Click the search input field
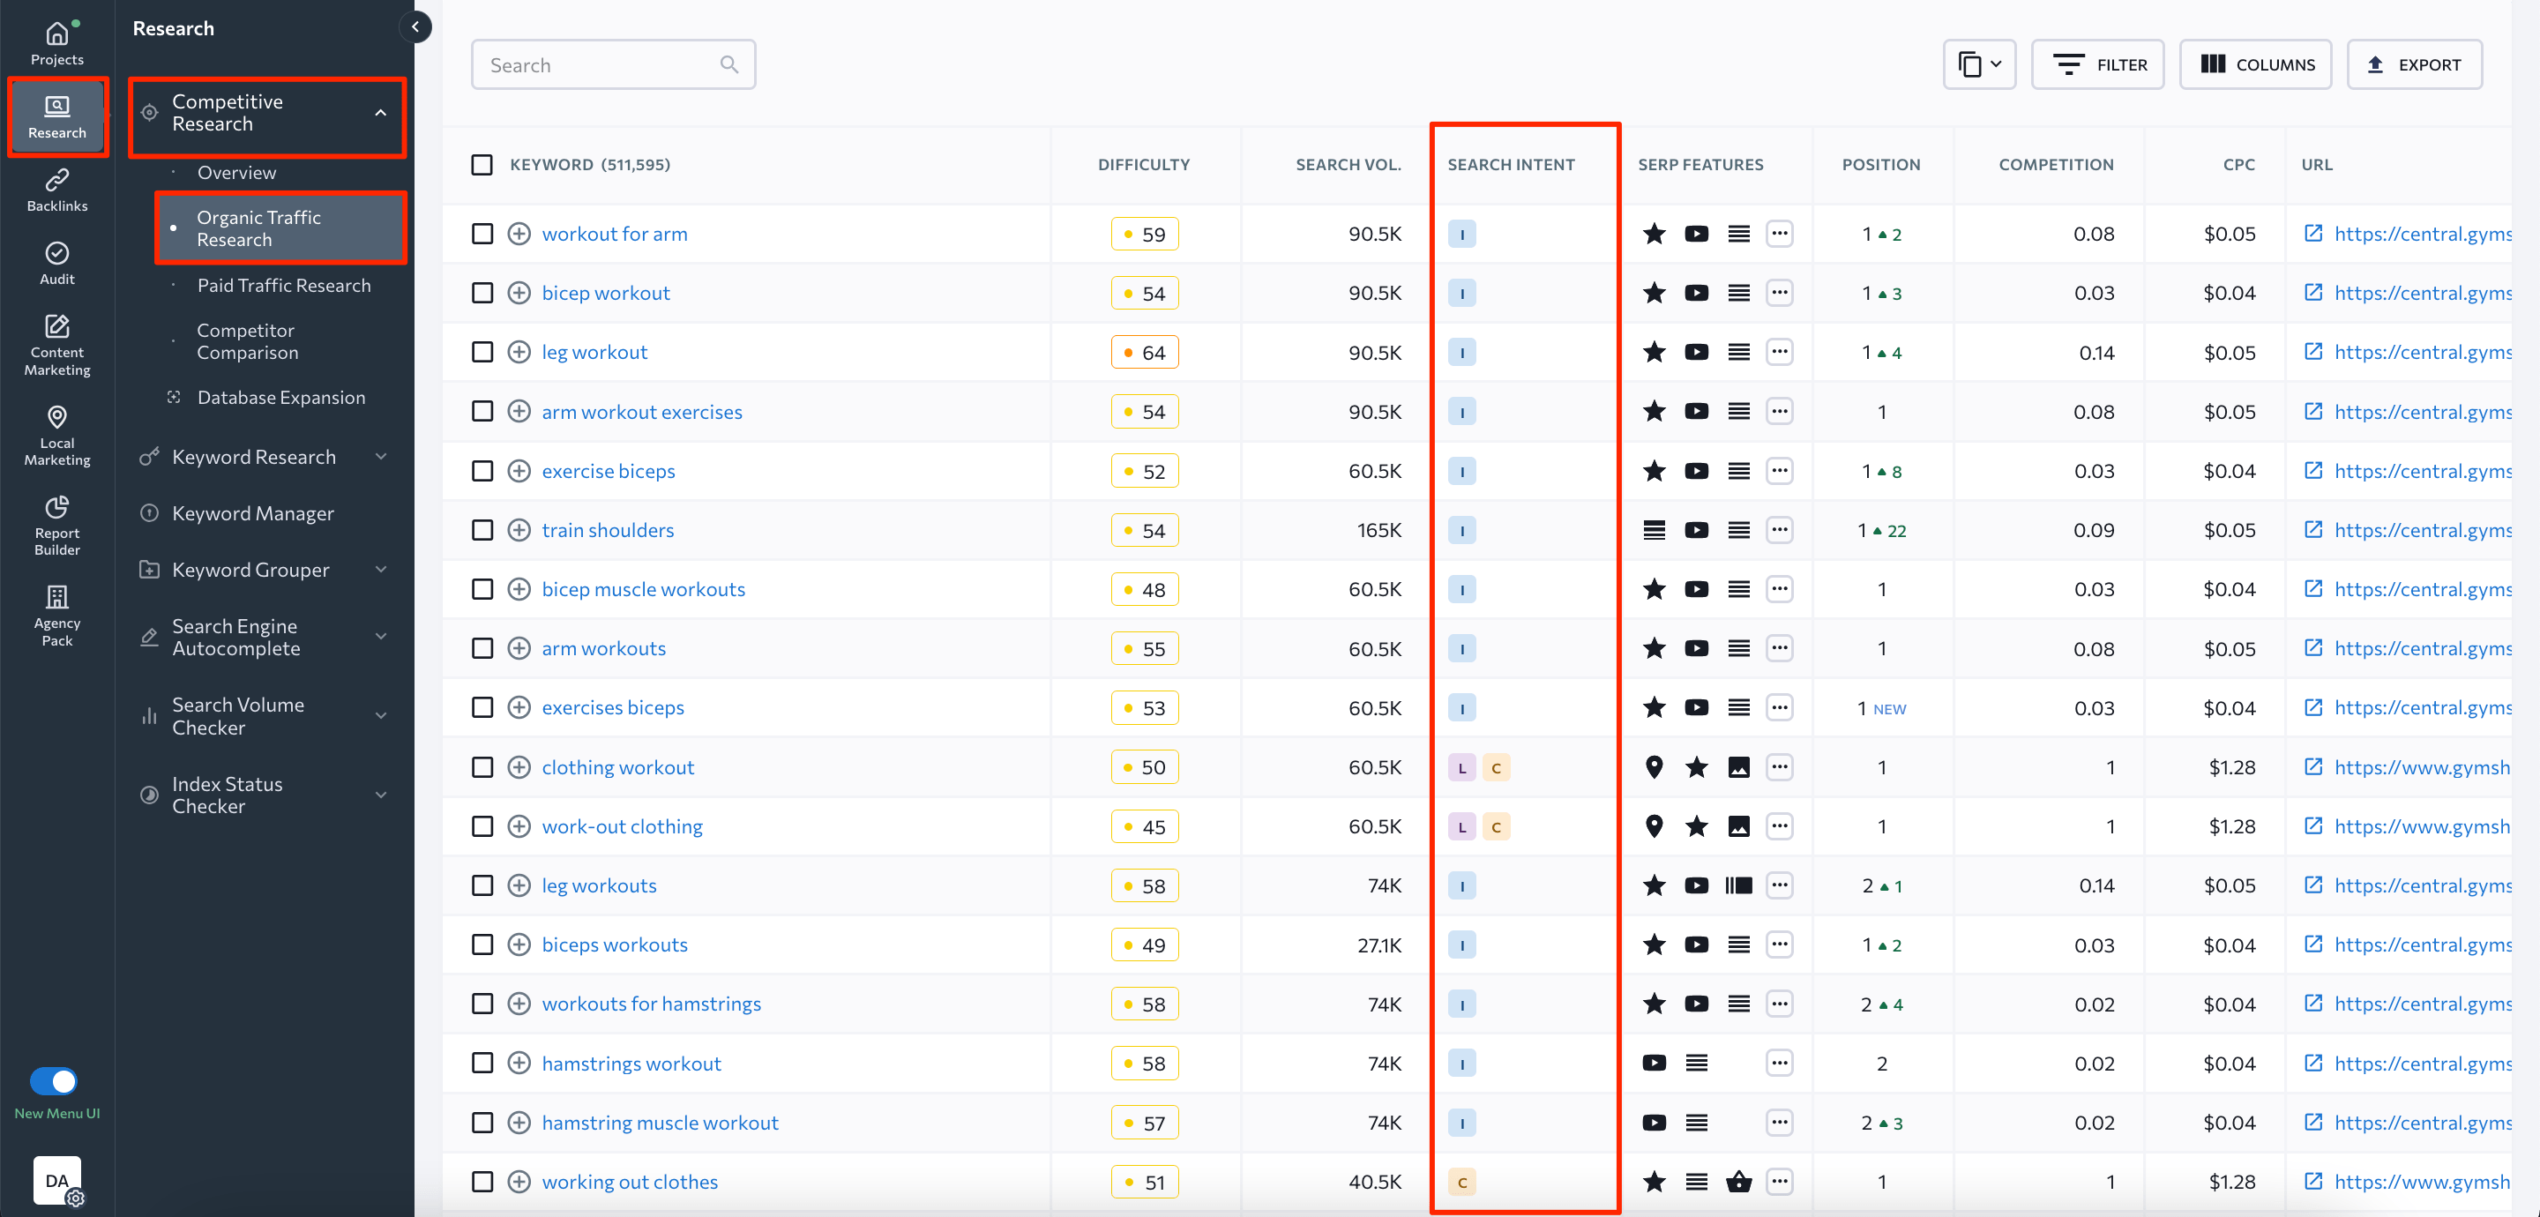 pos(614,65)
